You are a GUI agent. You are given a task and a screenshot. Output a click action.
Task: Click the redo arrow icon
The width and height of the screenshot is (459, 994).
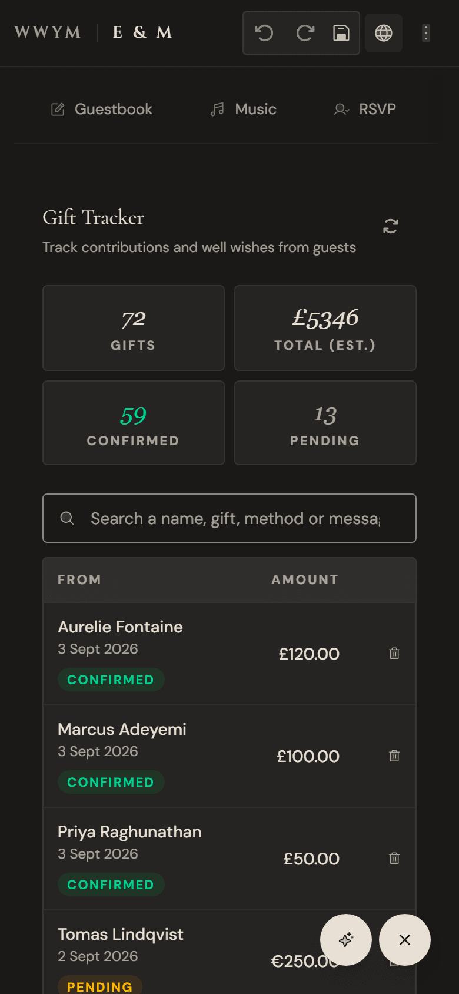(x=305, y=33)
